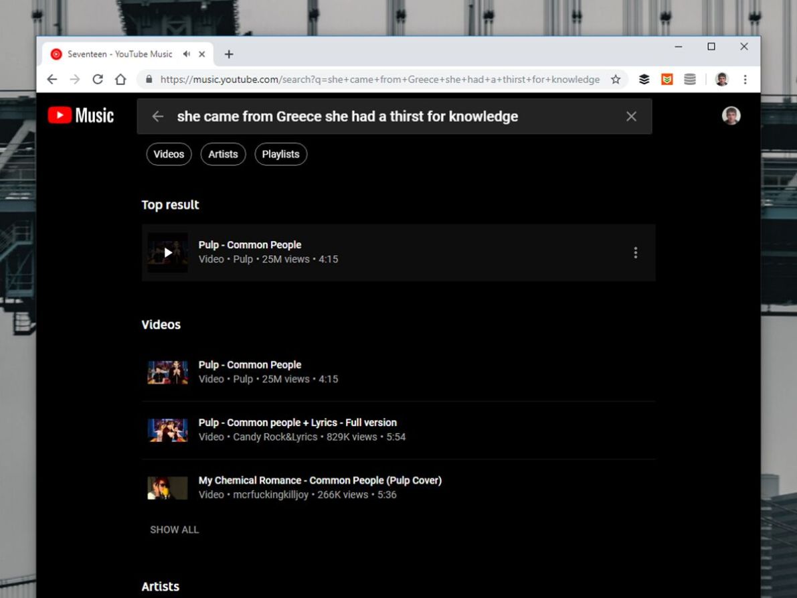This screenshot has width=797, height=598.
Task: Click the layers browser extension icon
Action: coord(644,79)
